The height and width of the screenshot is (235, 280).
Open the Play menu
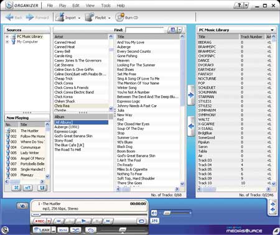tap(62, 6)
